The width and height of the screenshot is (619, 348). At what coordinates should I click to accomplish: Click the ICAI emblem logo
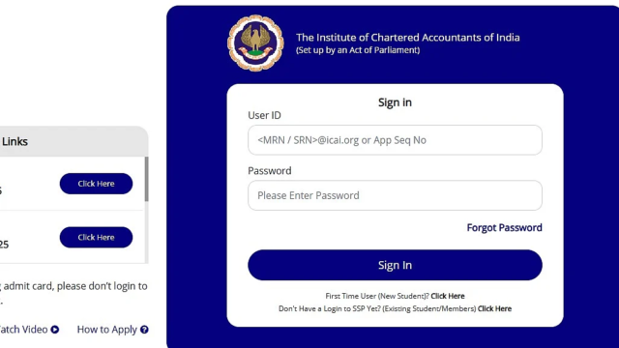tap(255, 43)
